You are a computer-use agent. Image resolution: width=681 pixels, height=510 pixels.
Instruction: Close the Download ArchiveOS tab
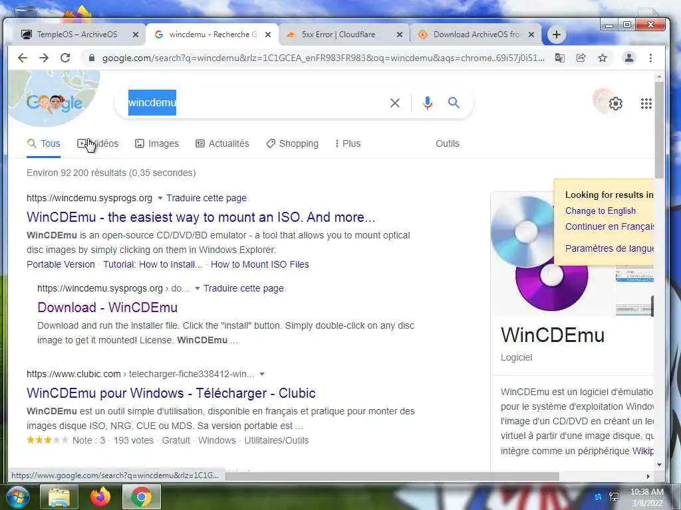pyautogui.click(x=531, y=35)
